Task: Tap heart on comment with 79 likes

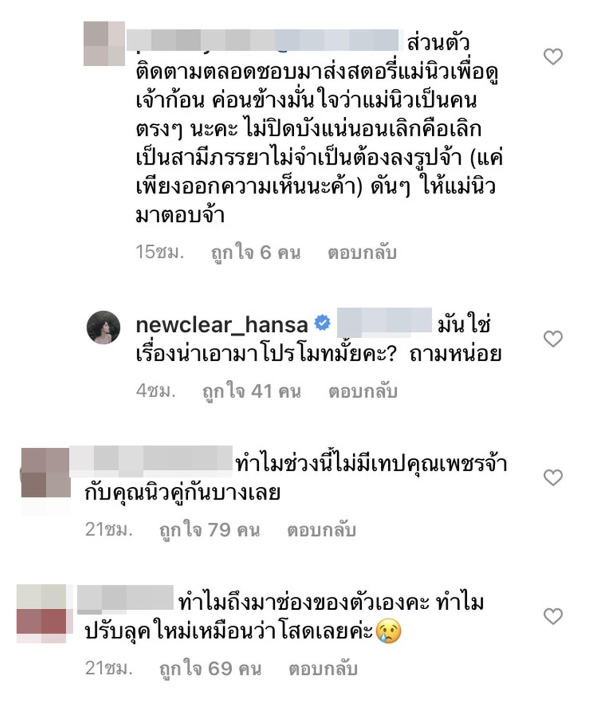Action: click(553, 478)
